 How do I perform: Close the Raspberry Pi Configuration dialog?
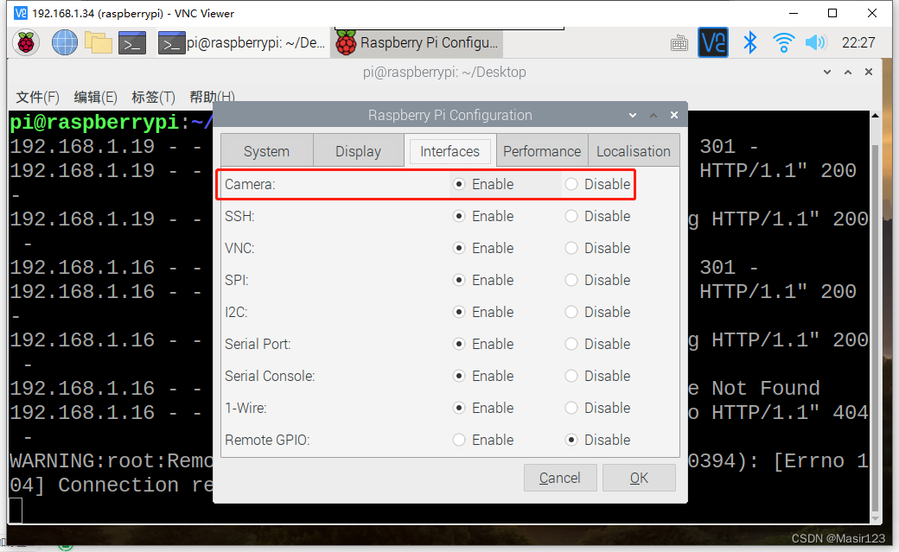[x=674, y=115]
